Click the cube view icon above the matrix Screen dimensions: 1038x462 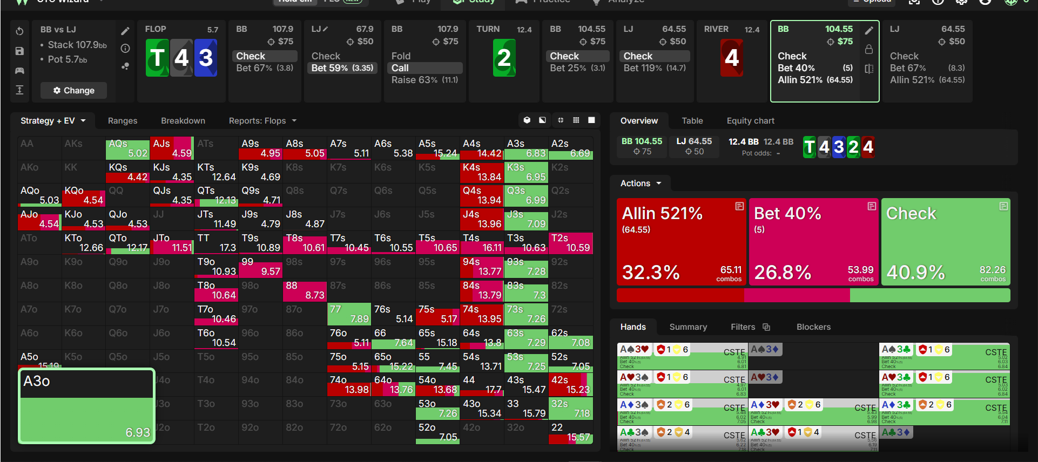coord(527,120)
